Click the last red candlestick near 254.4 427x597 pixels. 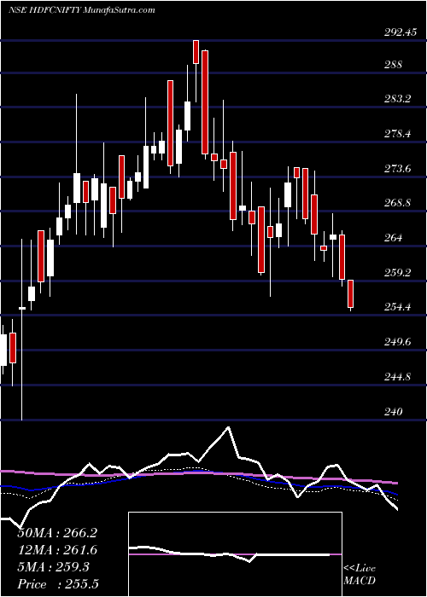click(x=351, y=295)
